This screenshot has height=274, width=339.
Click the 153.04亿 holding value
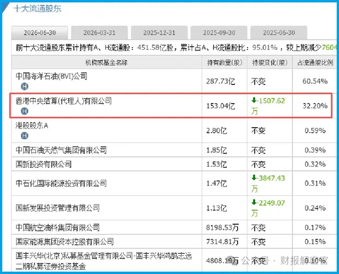point(221,106)
